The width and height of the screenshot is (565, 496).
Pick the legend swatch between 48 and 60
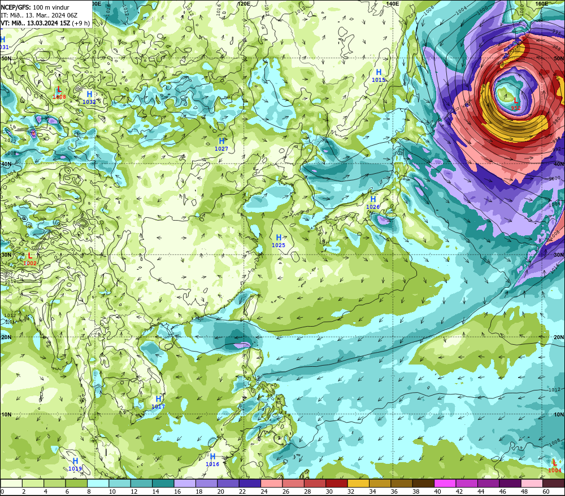coord(532,483)
